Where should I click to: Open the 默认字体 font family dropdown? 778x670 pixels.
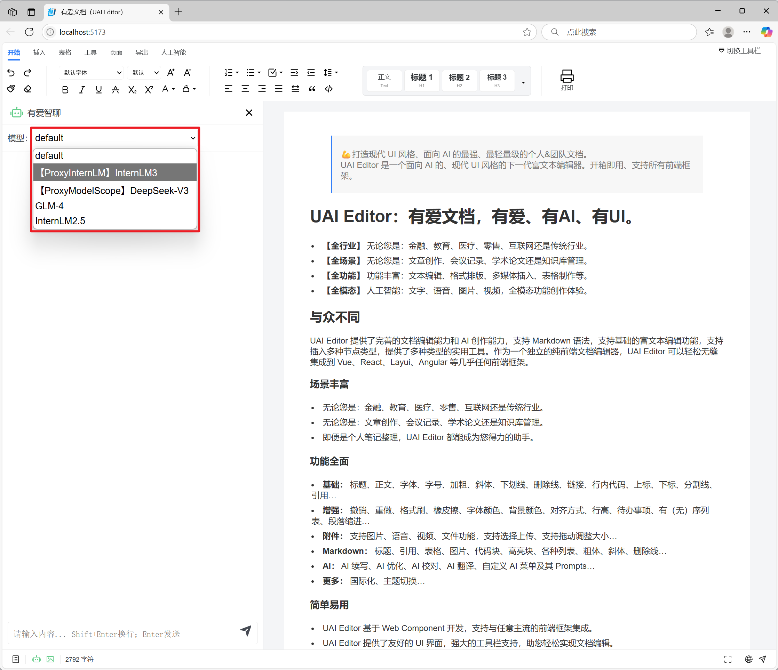[x=91, y=72]
